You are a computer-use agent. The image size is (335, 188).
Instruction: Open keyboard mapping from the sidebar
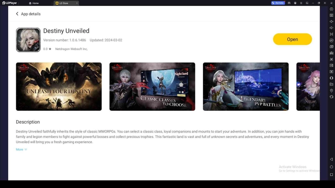(x=331, y=15)
